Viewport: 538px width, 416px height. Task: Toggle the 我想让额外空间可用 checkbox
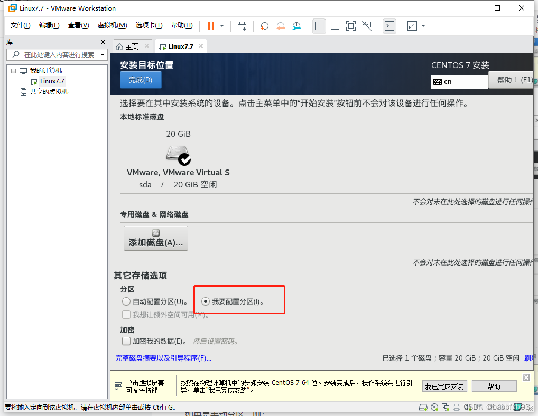(126, 315)
